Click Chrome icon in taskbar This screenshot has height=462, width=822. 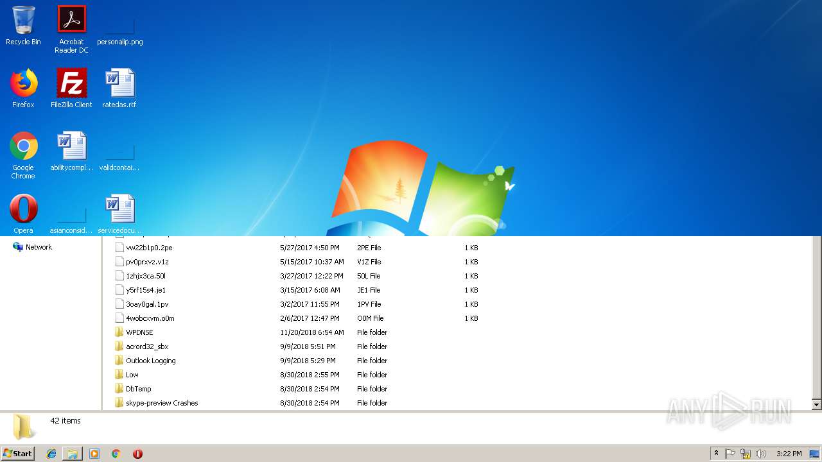click(116, 454)
